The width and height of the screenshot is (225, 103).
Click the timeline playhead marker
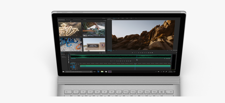[135, 64]
